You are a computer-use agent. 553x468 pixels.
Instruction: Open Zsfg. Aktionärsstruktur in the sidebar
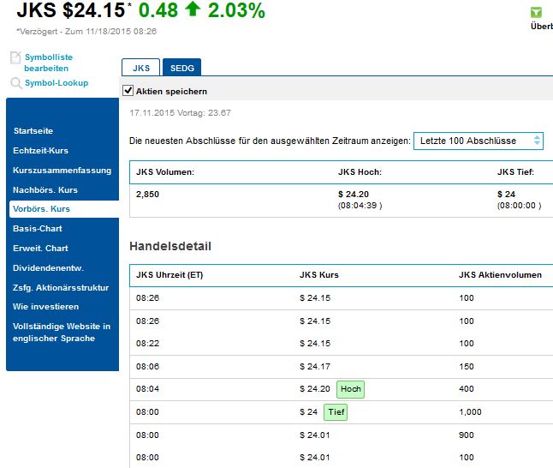[x=61, y=288]
